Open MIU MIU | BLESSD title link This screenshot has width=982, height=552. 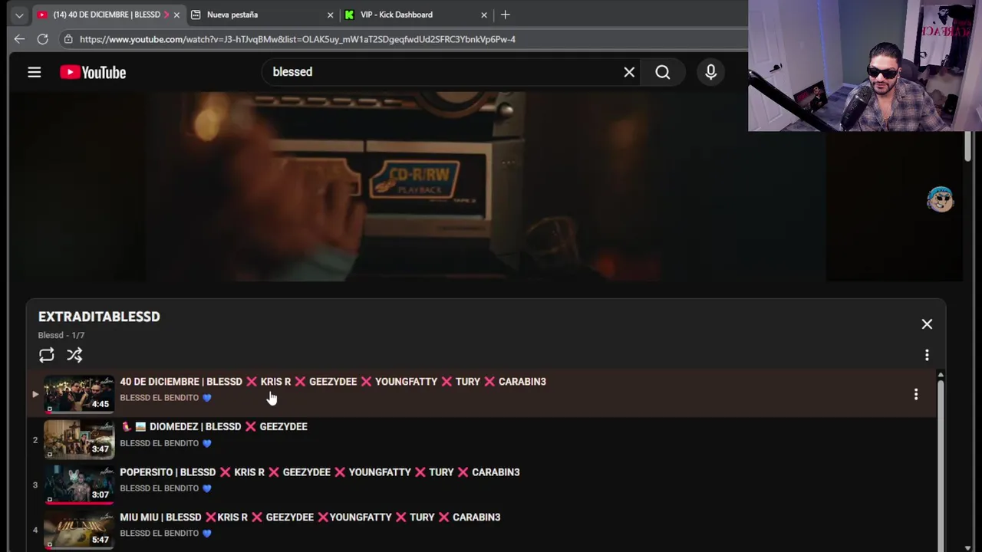coord(310,517)
